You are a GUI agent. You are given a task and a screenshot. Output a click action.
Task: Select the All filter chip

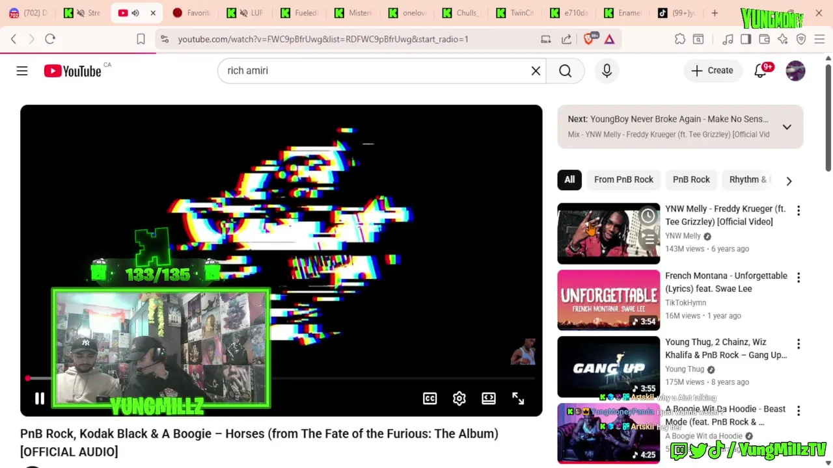coord(569,179)
